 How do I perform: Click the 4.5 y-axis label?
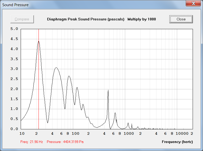coord(14,39)
